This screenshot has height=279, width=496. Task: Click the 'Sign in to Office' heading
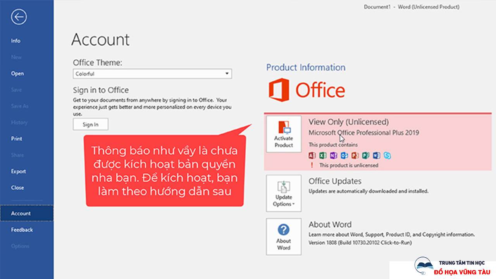point(101,90)
